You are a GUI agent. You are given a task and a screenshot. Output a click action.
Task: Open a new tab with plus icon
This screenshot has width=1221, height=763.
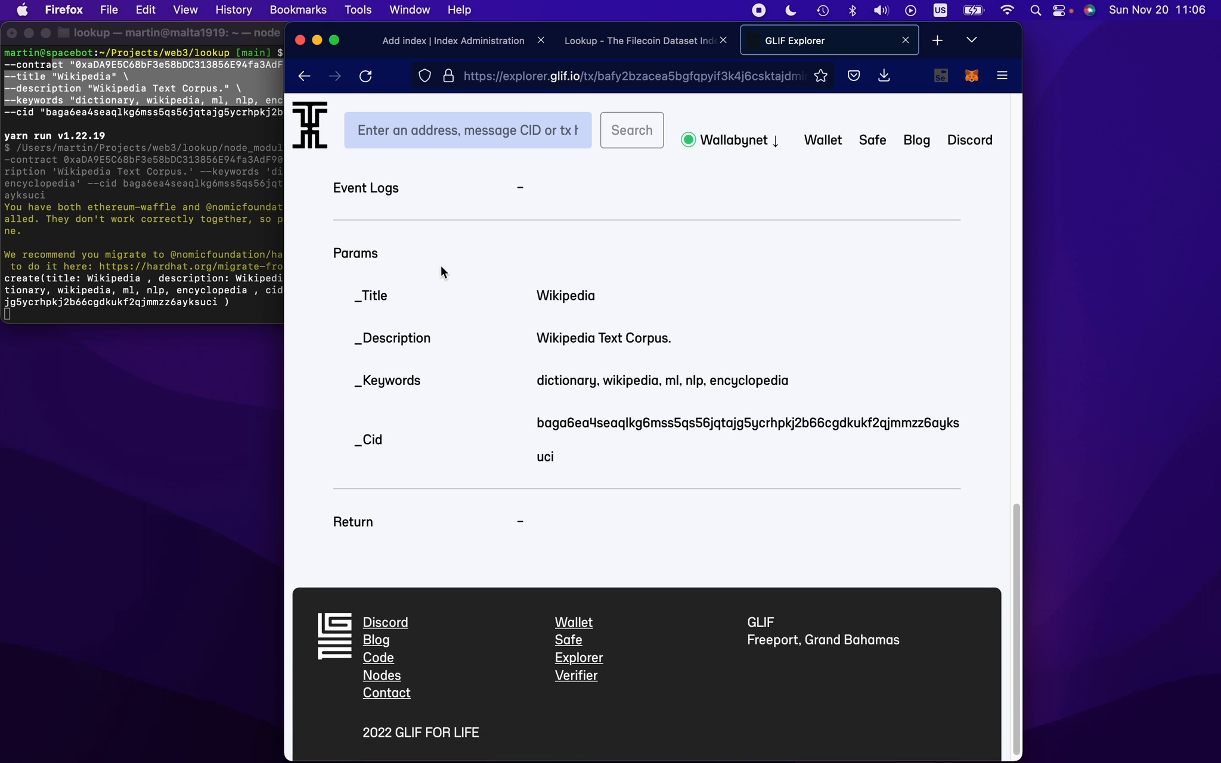(937, 41)
